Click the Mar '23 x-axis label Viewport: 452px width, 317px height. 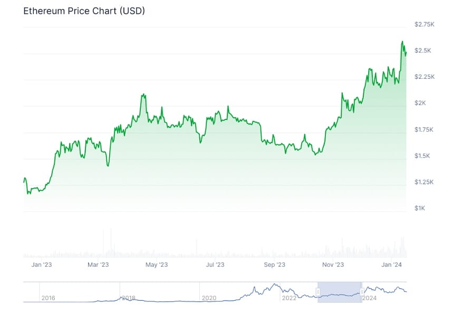click(98, 265)
